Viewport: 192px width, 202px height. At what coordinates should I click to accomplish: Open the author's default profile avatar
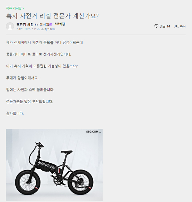[10, 26]
